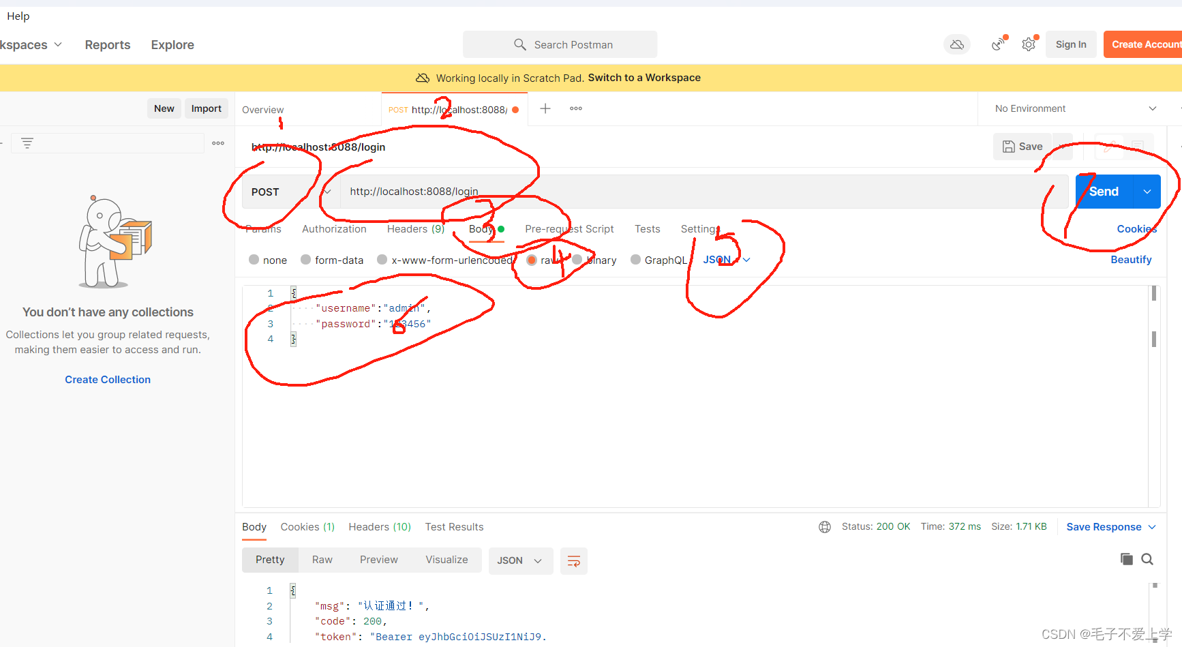Select the none body option

(253, 260)
